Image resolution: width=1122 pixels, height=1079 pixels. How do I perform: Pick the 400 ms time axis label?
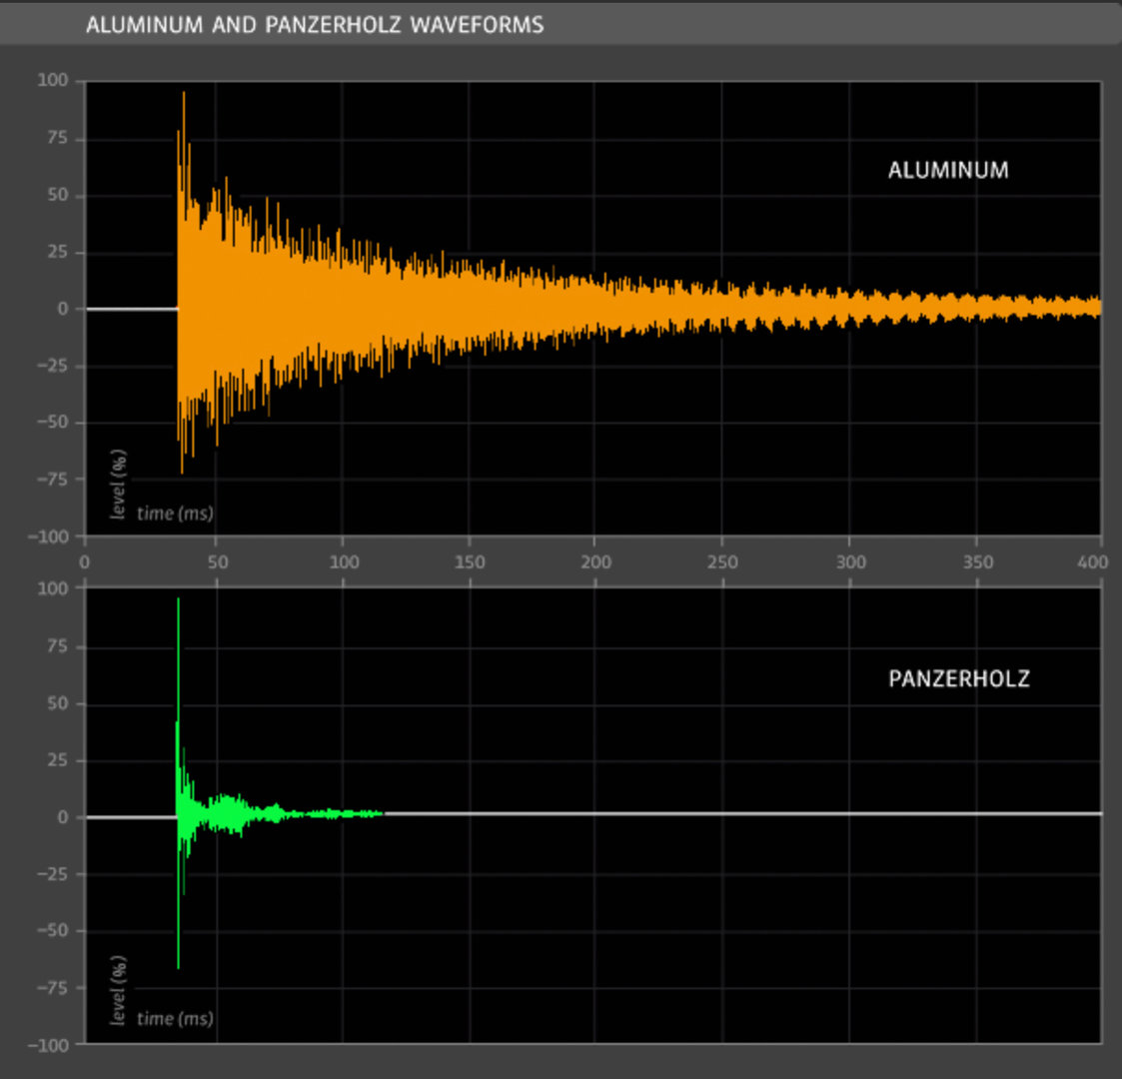click(x=1092, y=561)
